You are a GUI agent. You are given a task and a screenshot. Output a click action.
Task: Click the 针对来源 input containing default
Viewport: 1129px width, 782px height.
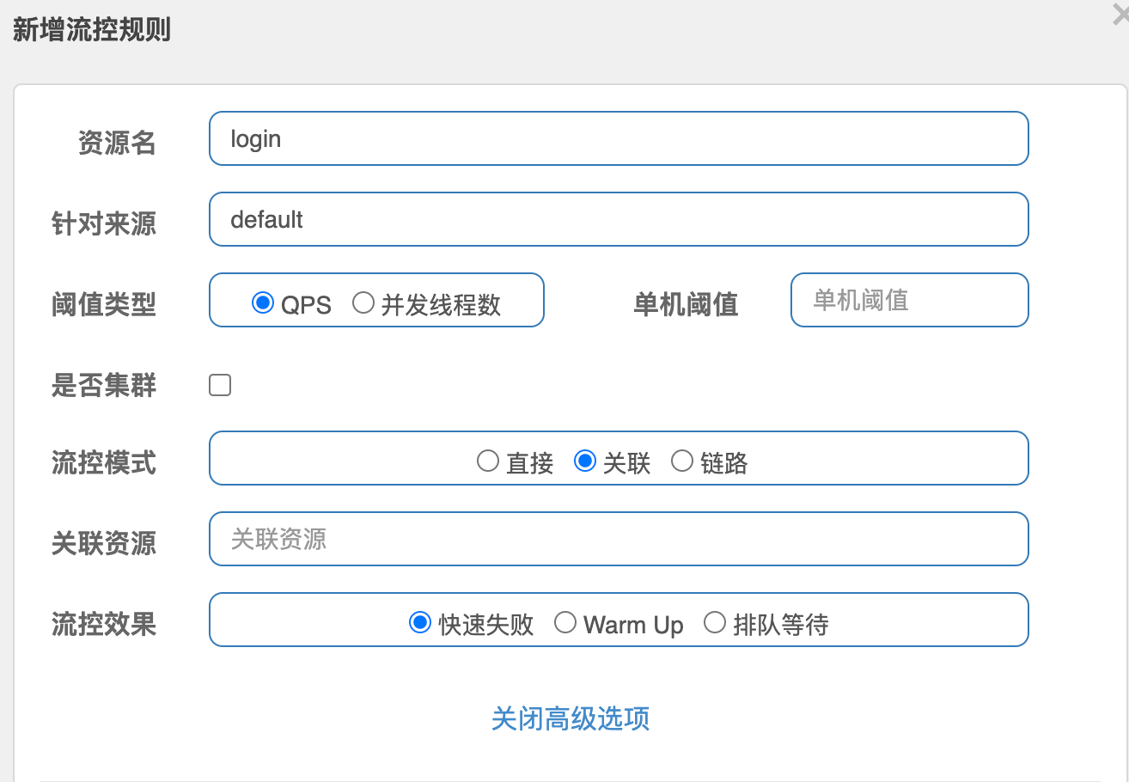click(x=619, y=219)
